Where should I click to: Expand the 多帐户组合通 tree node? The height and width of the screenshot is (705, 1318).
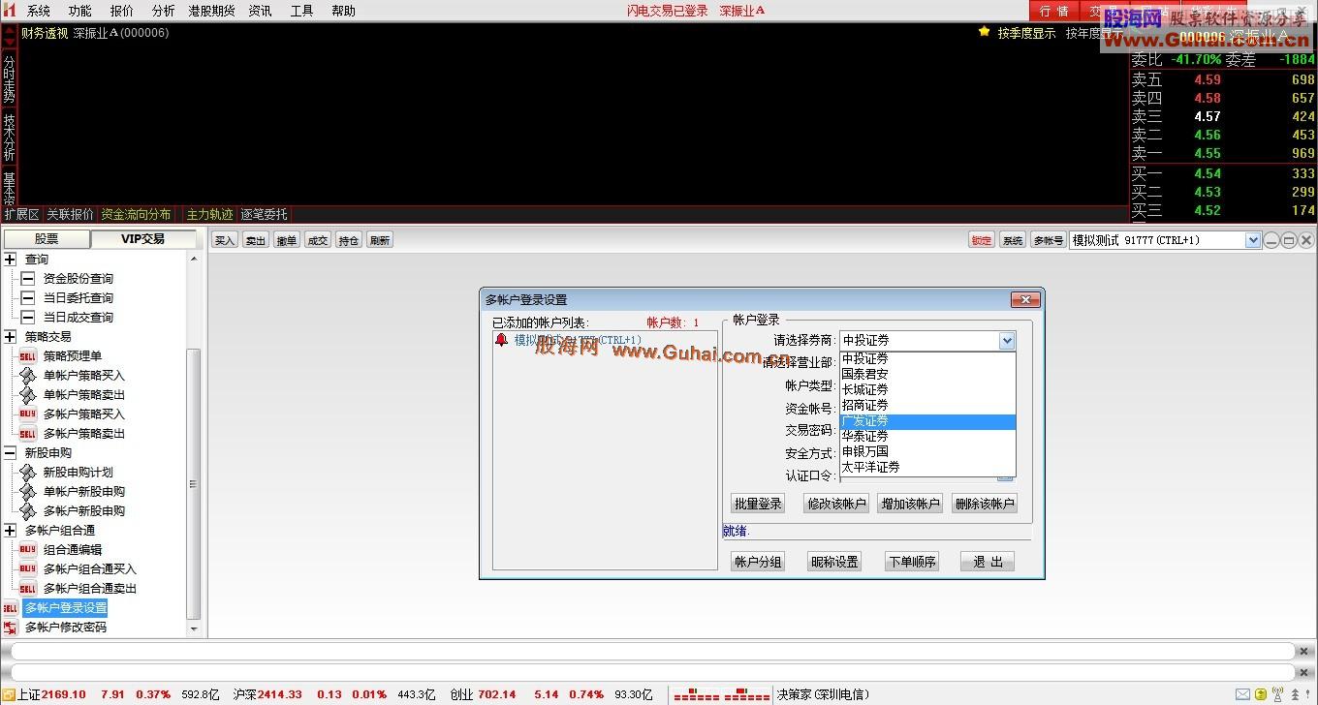(x=10, y=531)
